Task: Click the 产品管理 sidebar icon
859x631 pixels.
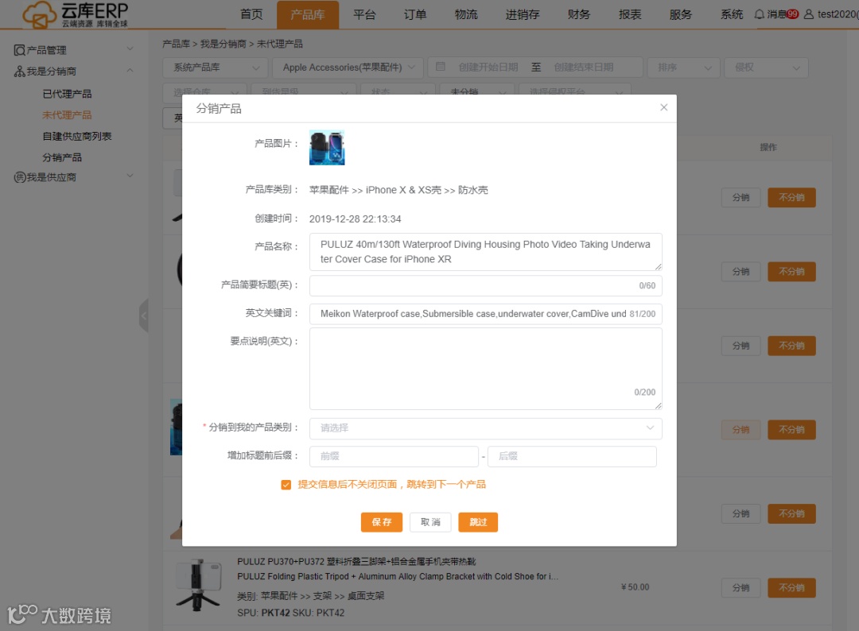Action: (x=19, y=50)
